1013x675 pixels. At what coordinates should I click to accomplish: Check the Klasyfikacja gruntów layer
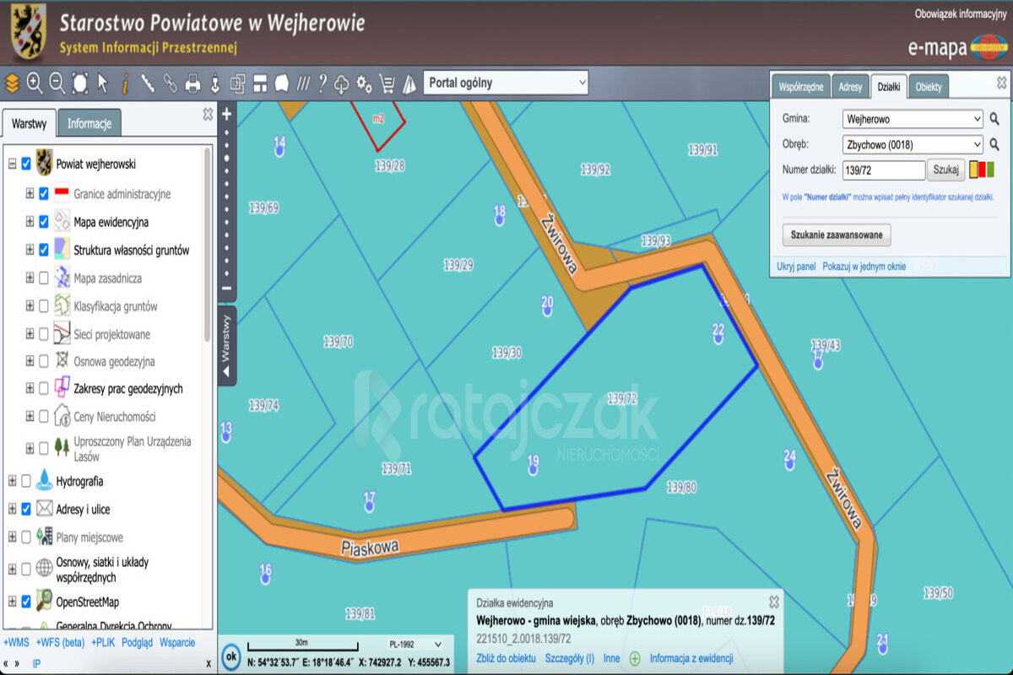point(44,306)
